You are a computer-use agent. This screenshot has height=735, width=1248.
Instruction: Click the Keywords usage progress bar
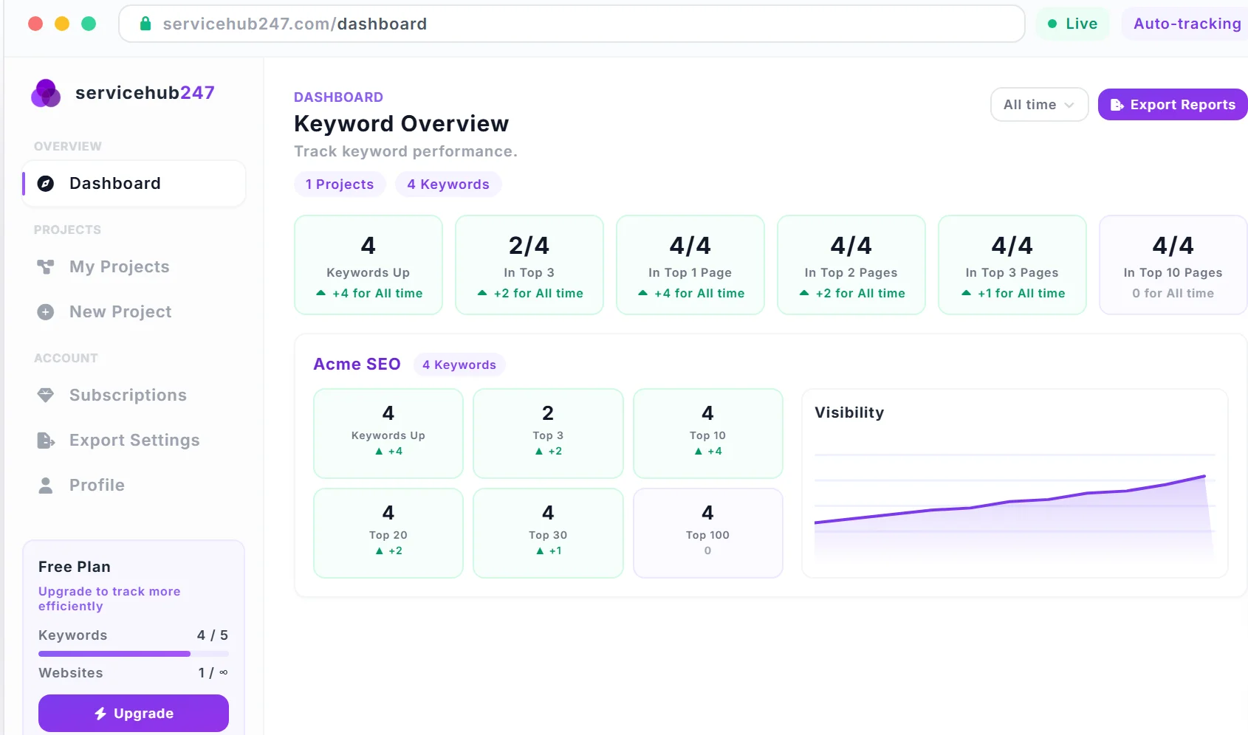pyautogui.click(x=134, y=654)
